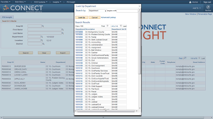The image size is (213, 119).
Task: Open the Favorites dropdown menu
Action: coord(5,2)
